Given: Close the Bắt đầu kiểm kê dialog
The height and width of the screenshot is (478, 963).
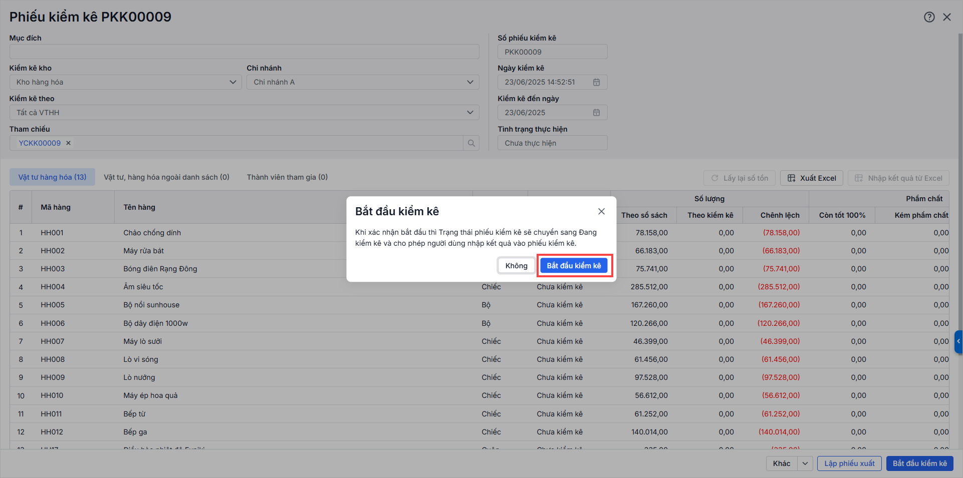Looking at the screenshot, I should (x=601, y=212).
